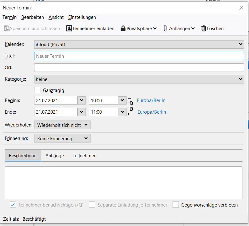Uncheck Teilnehmer benachrichtigen checkbox
This screenshot has height=226, width=249.
pyautogui.click(x=13, y=205)
